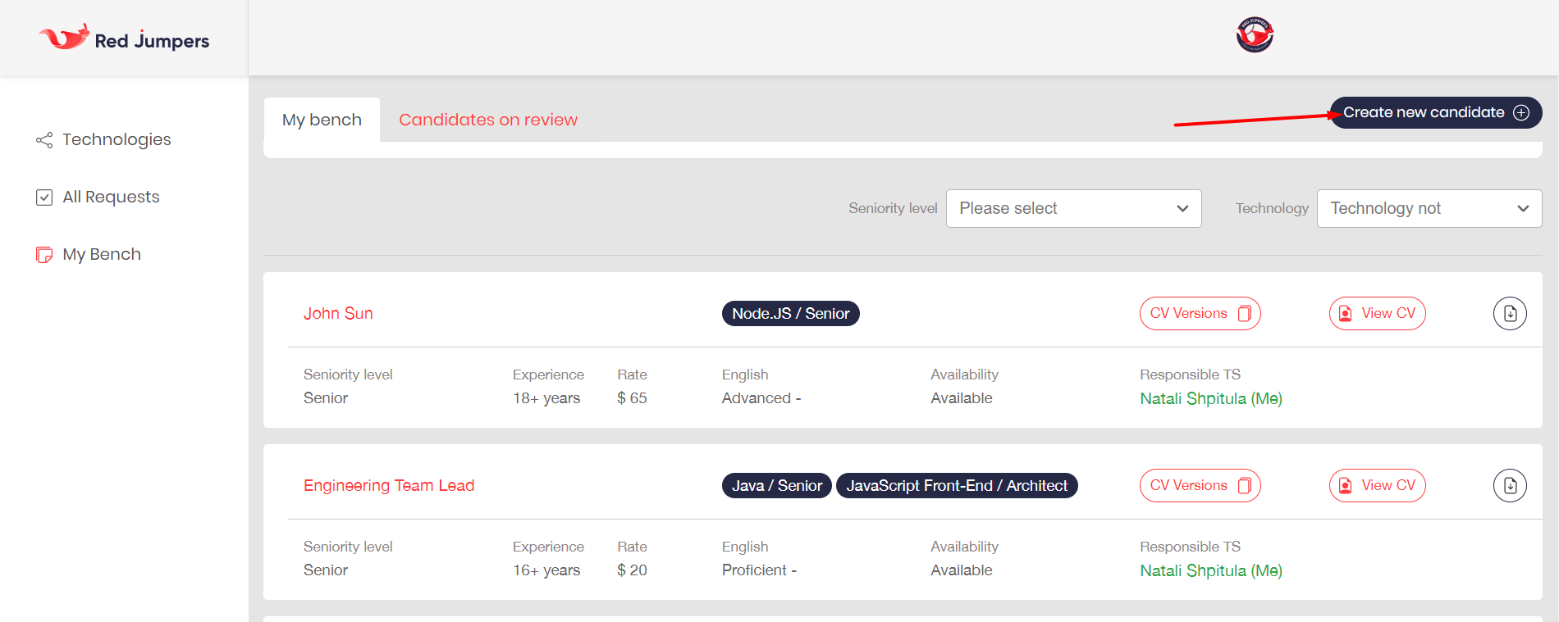
Task: Open John Sun candidate profile link
Action: (338, 314)
